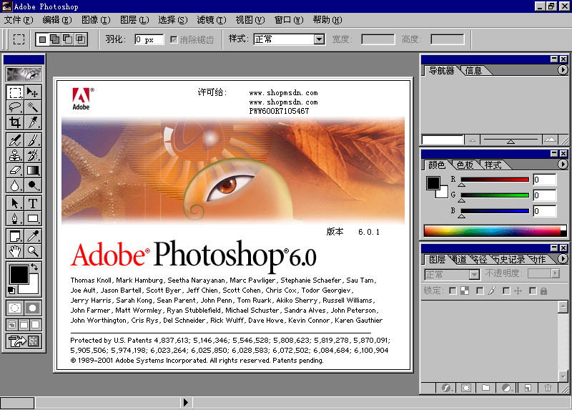
Task: Open the 文件 (File) menu
Action: point(19,20)
